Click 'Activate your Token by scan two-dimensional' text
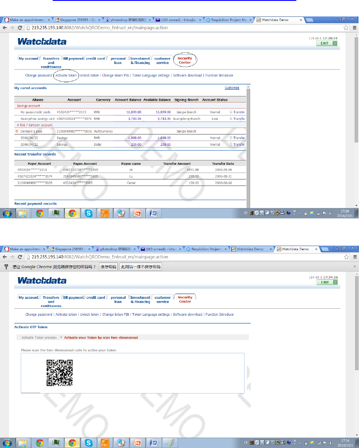The width and height of the screenshot is (359, 448). 101,338
